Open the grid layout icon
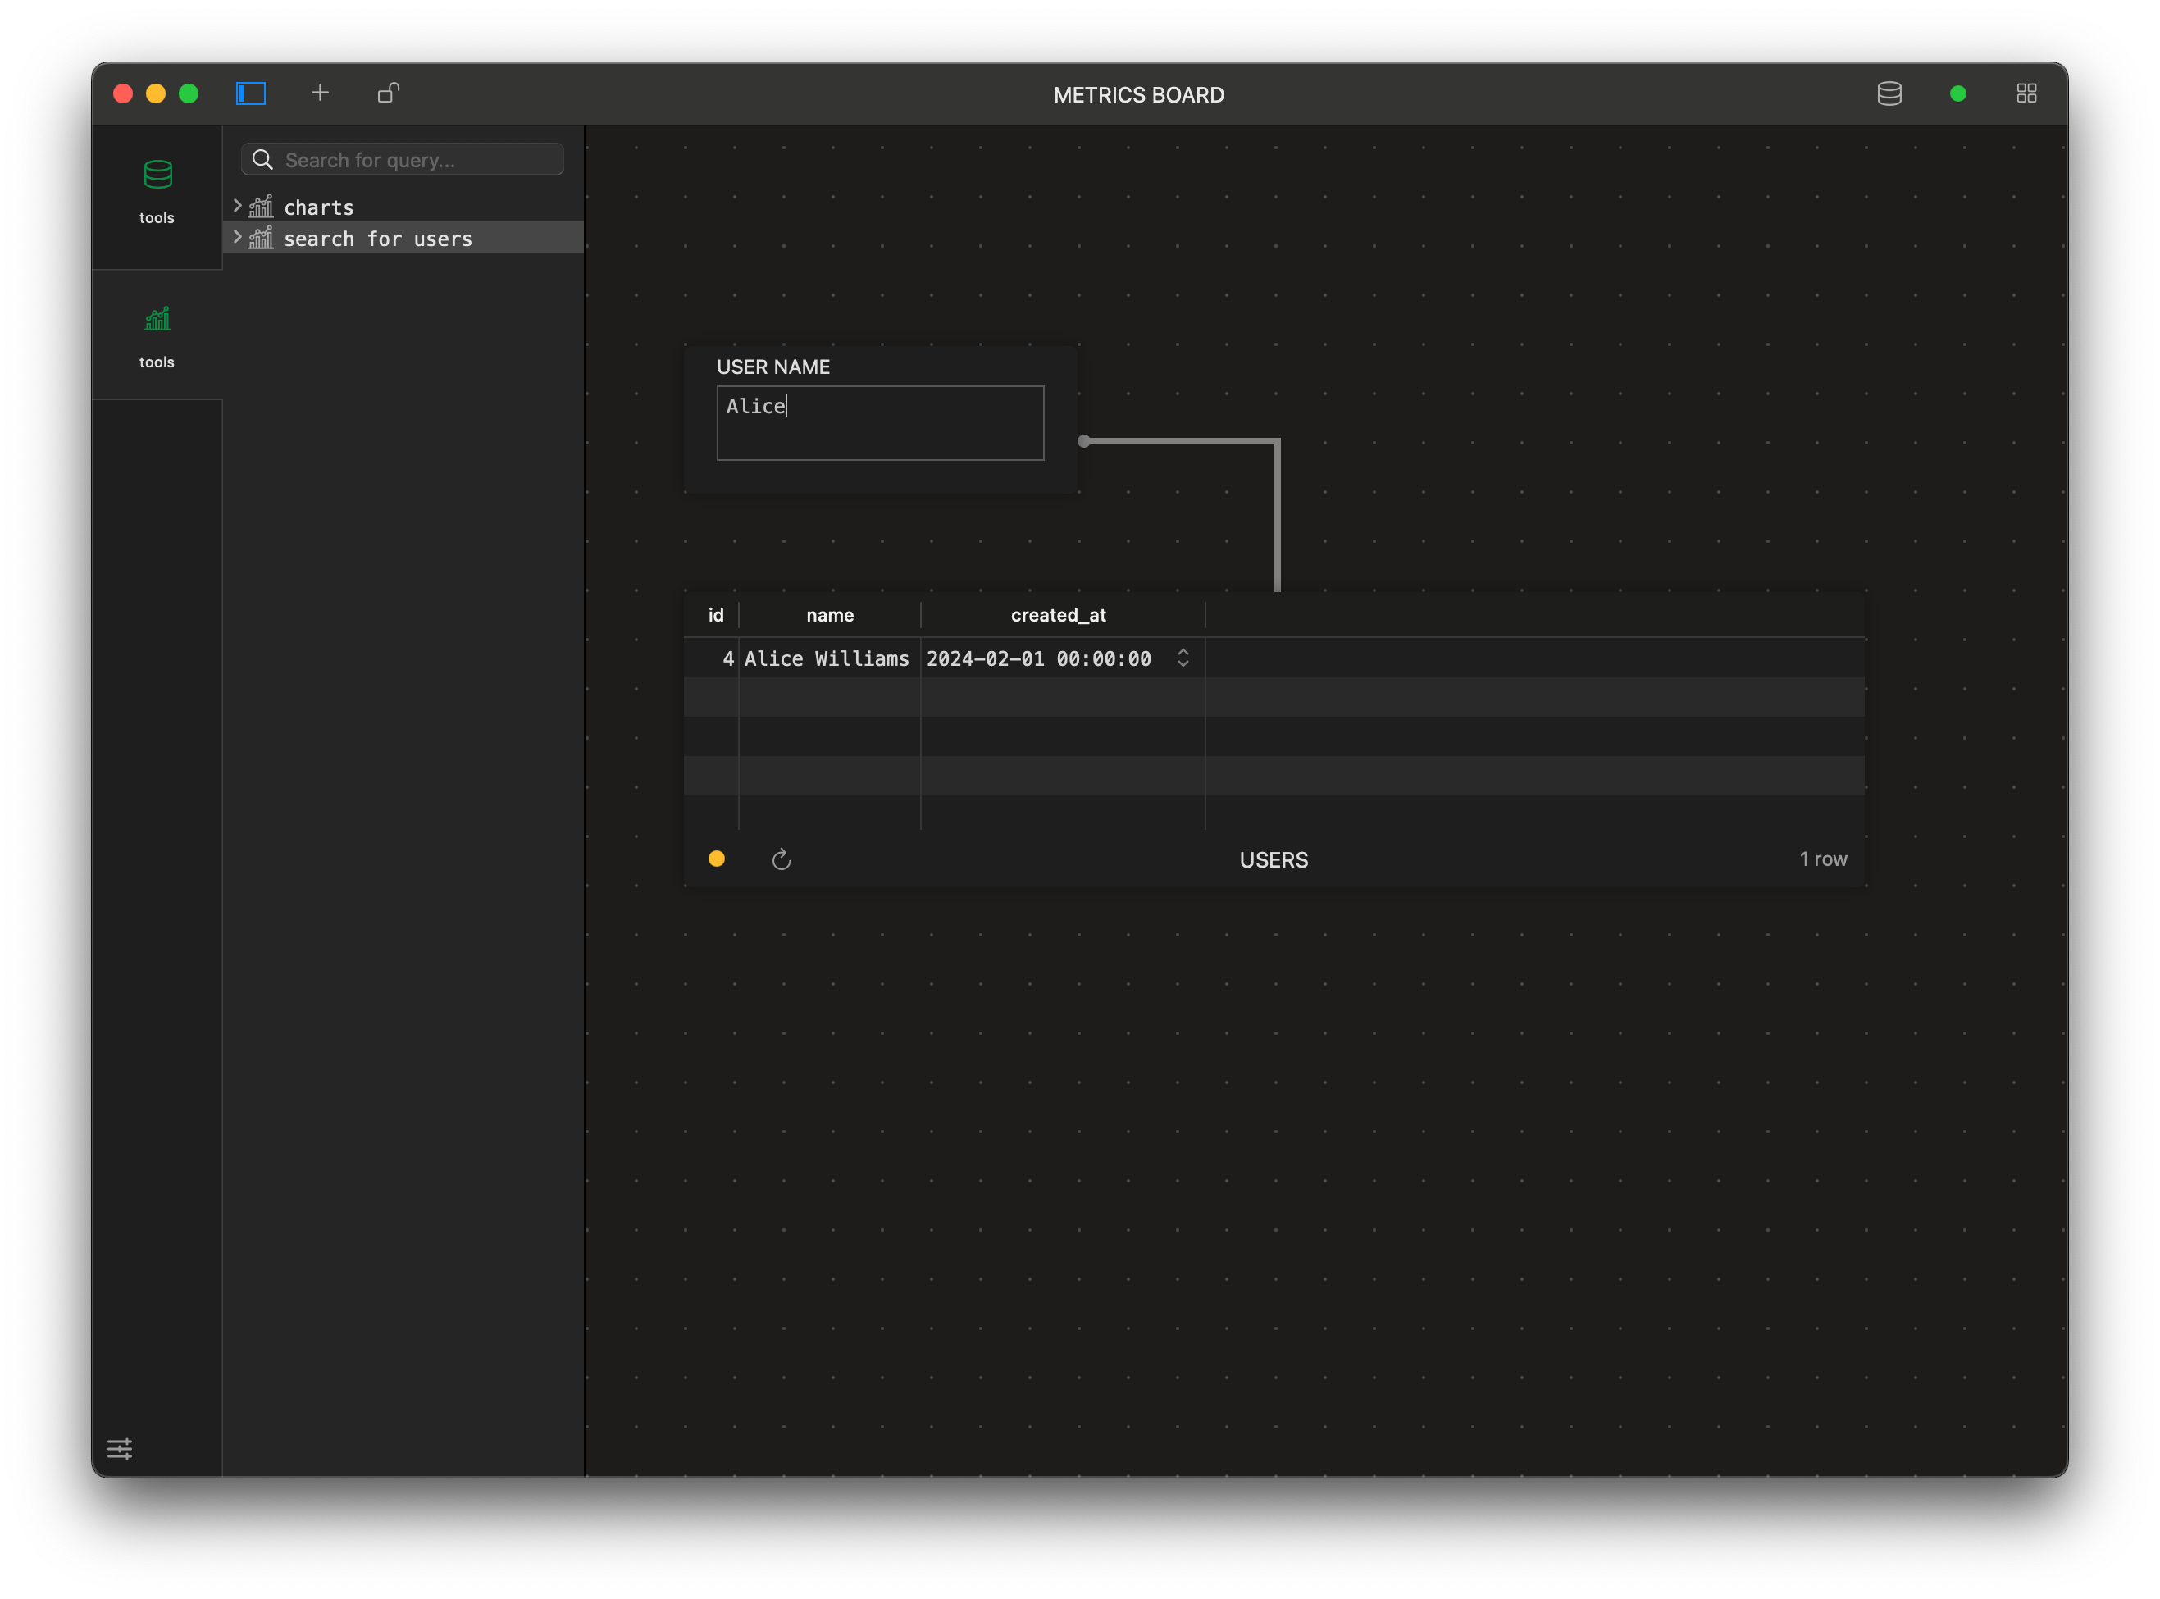Viewport: 2160px width, 1599px height. [x=2026, y=93]
